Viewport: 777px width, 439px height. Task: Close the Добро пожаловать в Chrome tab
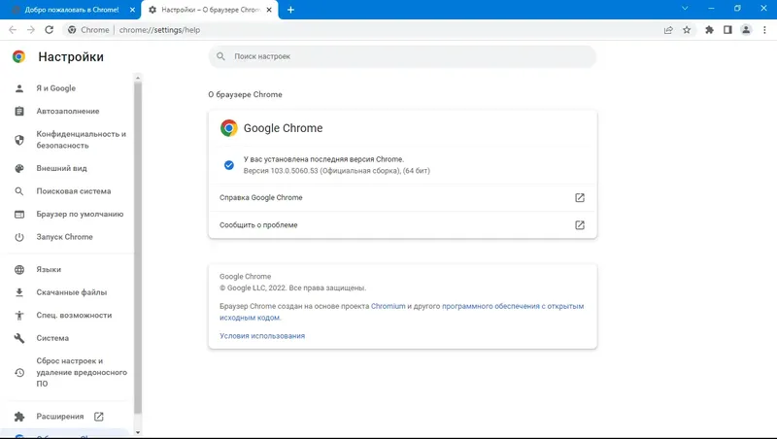pos(132,10)
